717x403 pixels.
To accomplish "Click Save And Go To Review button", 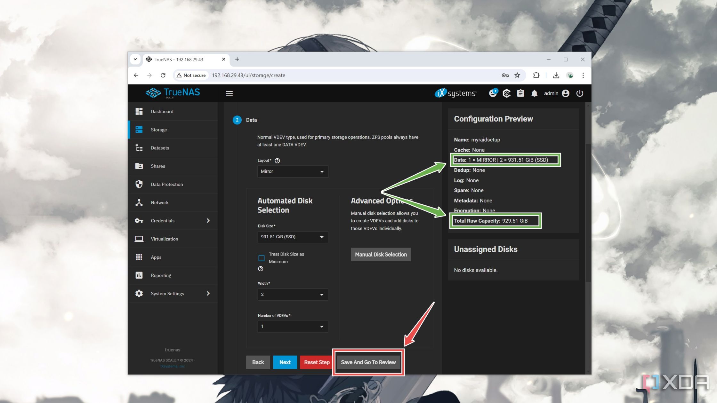I will click(368, 362).
